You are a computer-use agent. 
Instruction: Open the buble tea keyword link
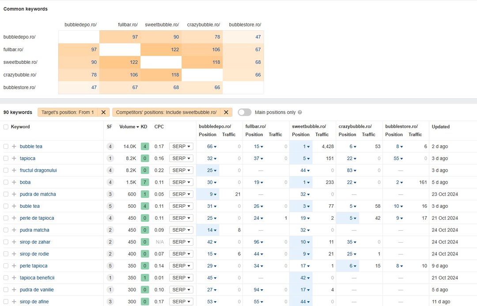30,206
